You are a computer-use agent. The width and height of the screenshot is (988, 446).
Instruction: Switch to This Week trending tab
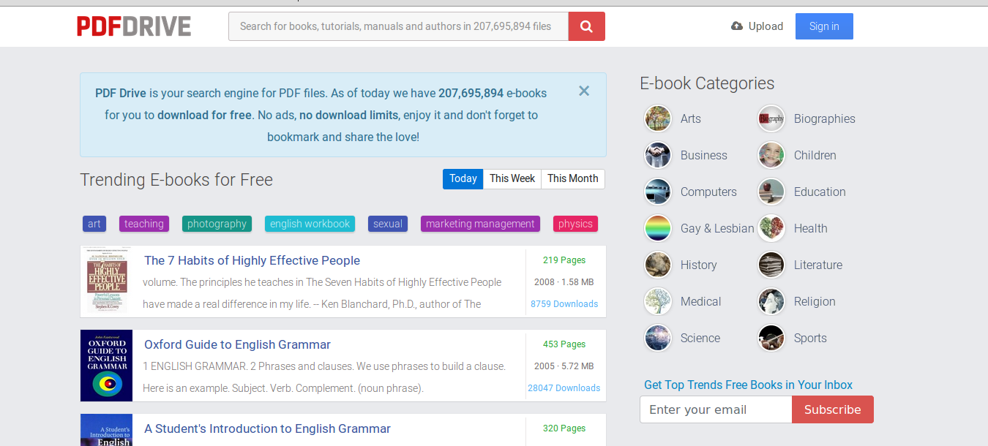pos(512,178)
